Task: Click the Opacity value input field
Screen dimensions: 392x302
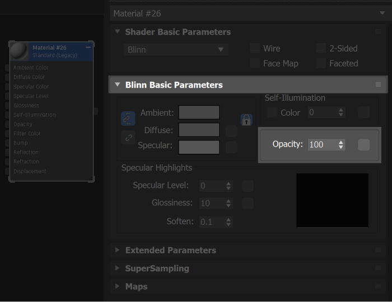Action: click(321, 144)
